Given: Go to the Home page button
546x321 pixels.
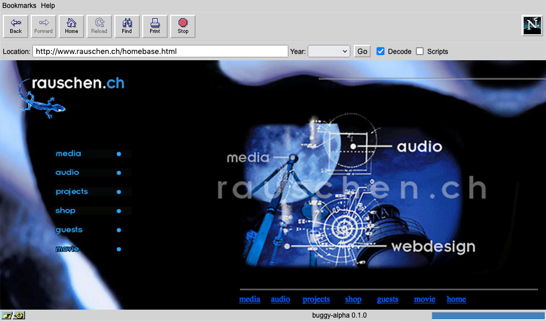Looking at the screenshot, I should (72, 27).
